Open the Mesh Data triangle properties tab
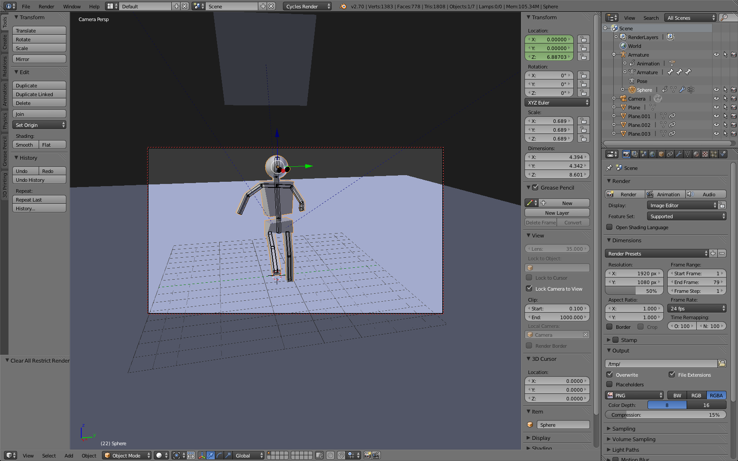The width and height of the screenshot is (738, 461). [687, 154]
